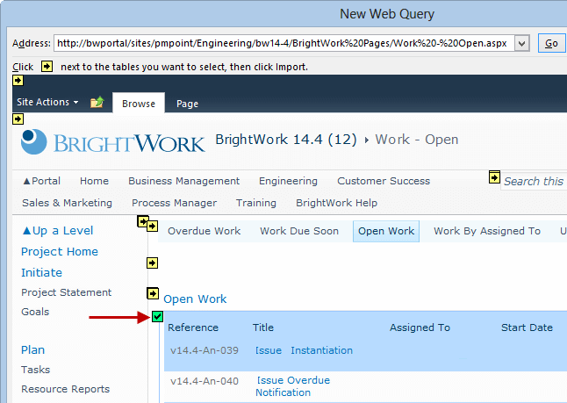This screenshot has width=567, height=403.
Task: Switch to the Page ribbon tab
Action: coord(187,104)
